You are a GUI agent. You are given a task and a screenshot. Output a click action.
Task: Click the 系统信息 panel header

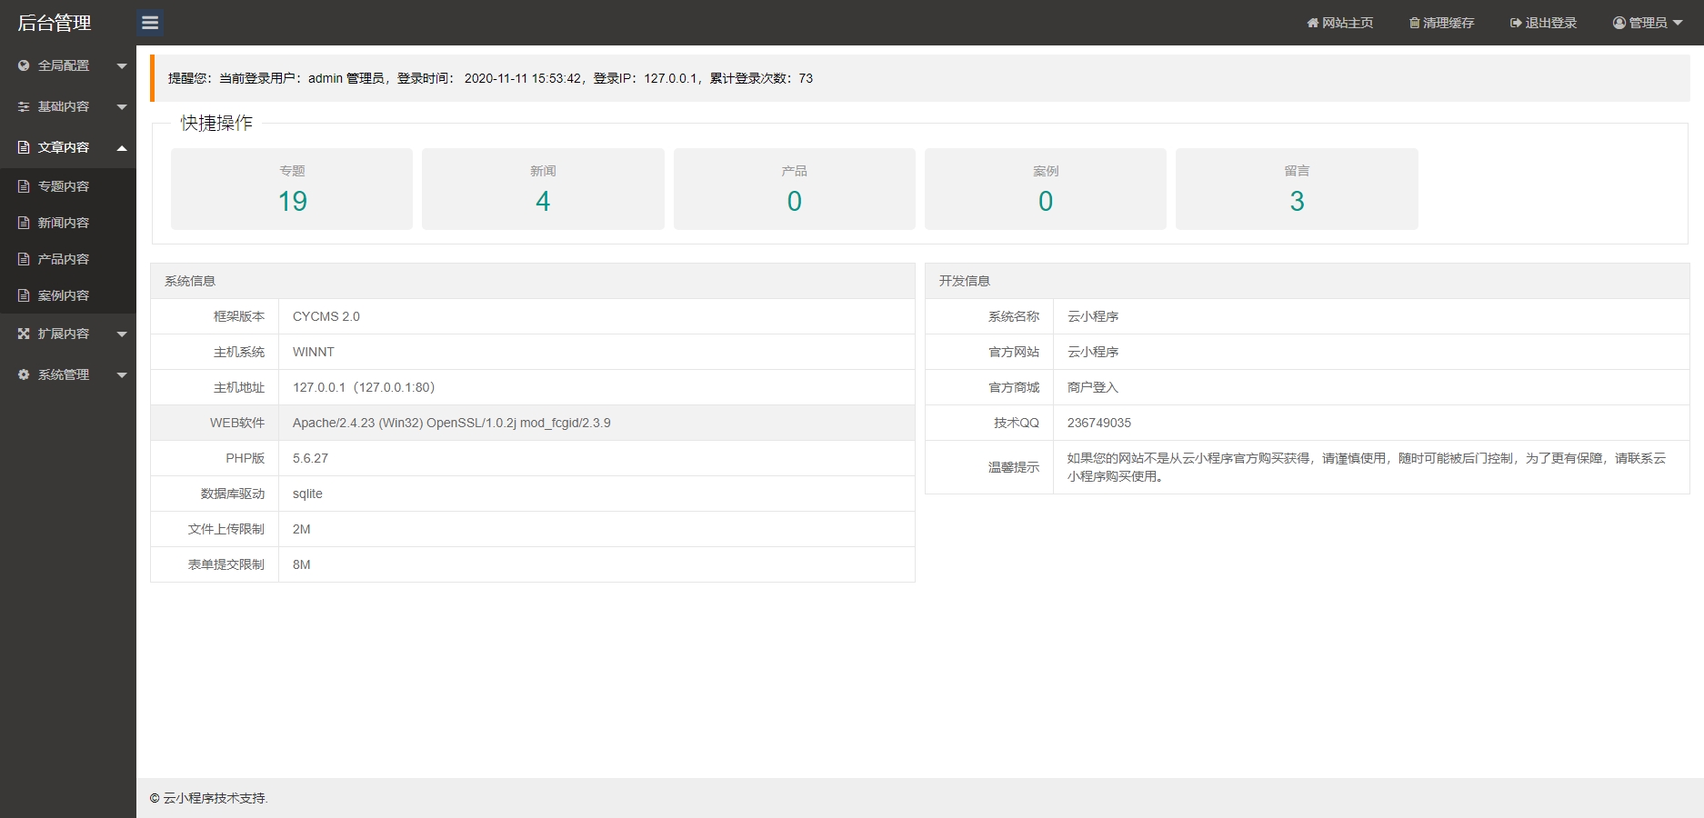click(x=533, y=281)
